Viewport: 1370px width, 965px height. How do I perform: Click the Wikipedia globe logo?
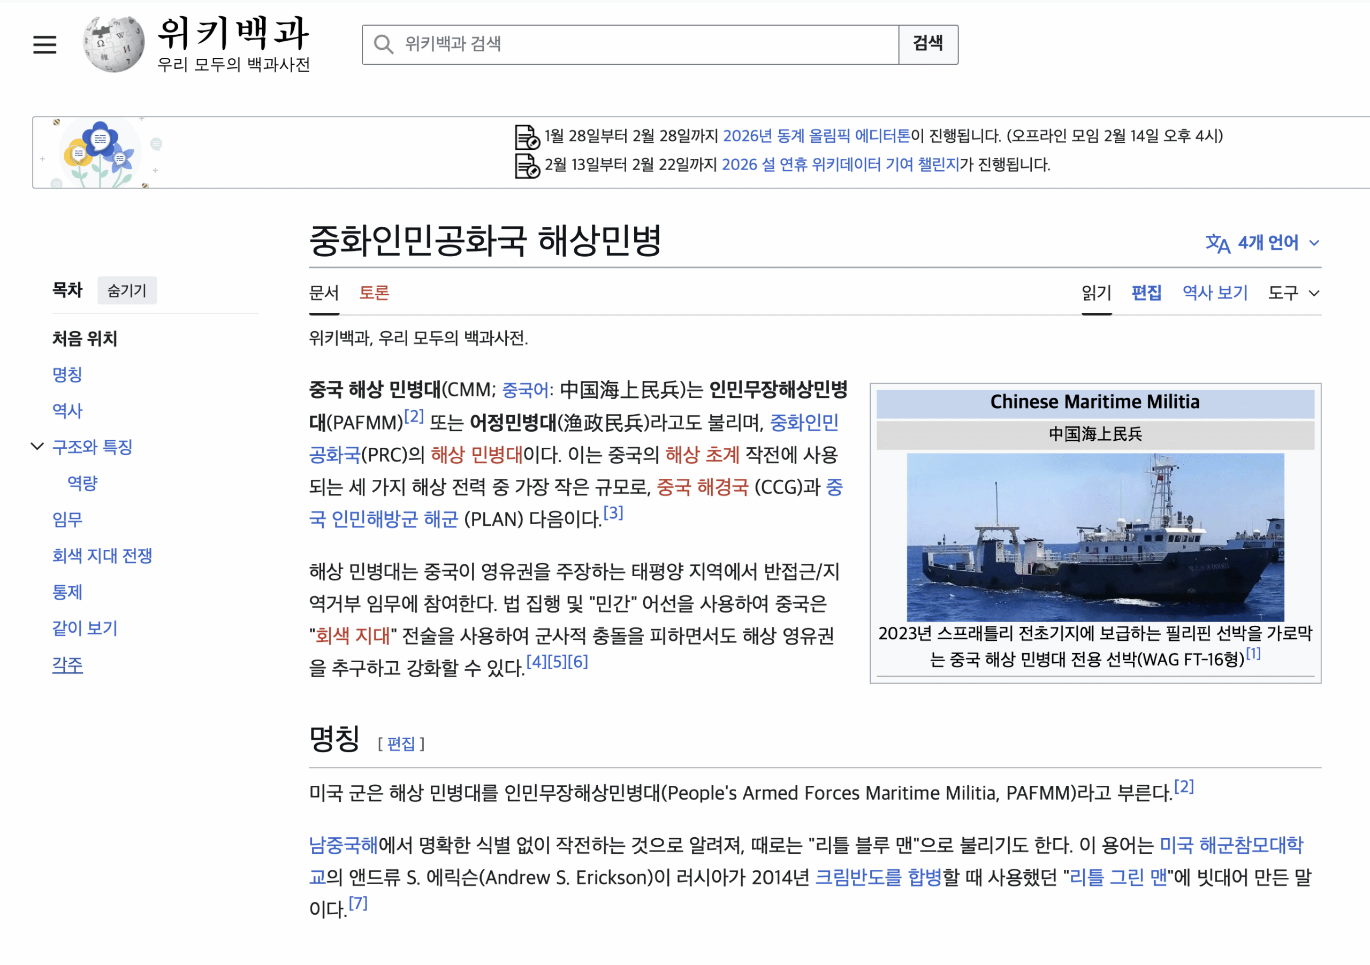click(113, 44)
